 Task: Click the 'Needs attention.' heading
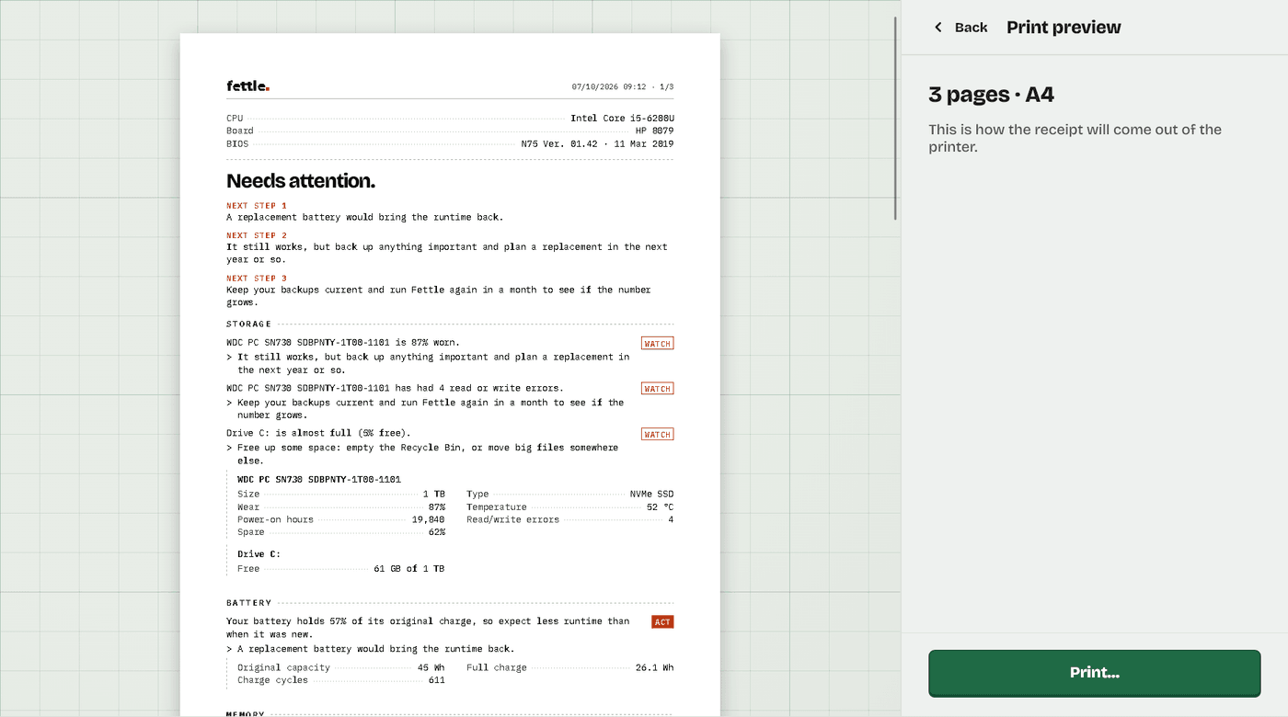point(301,181)
